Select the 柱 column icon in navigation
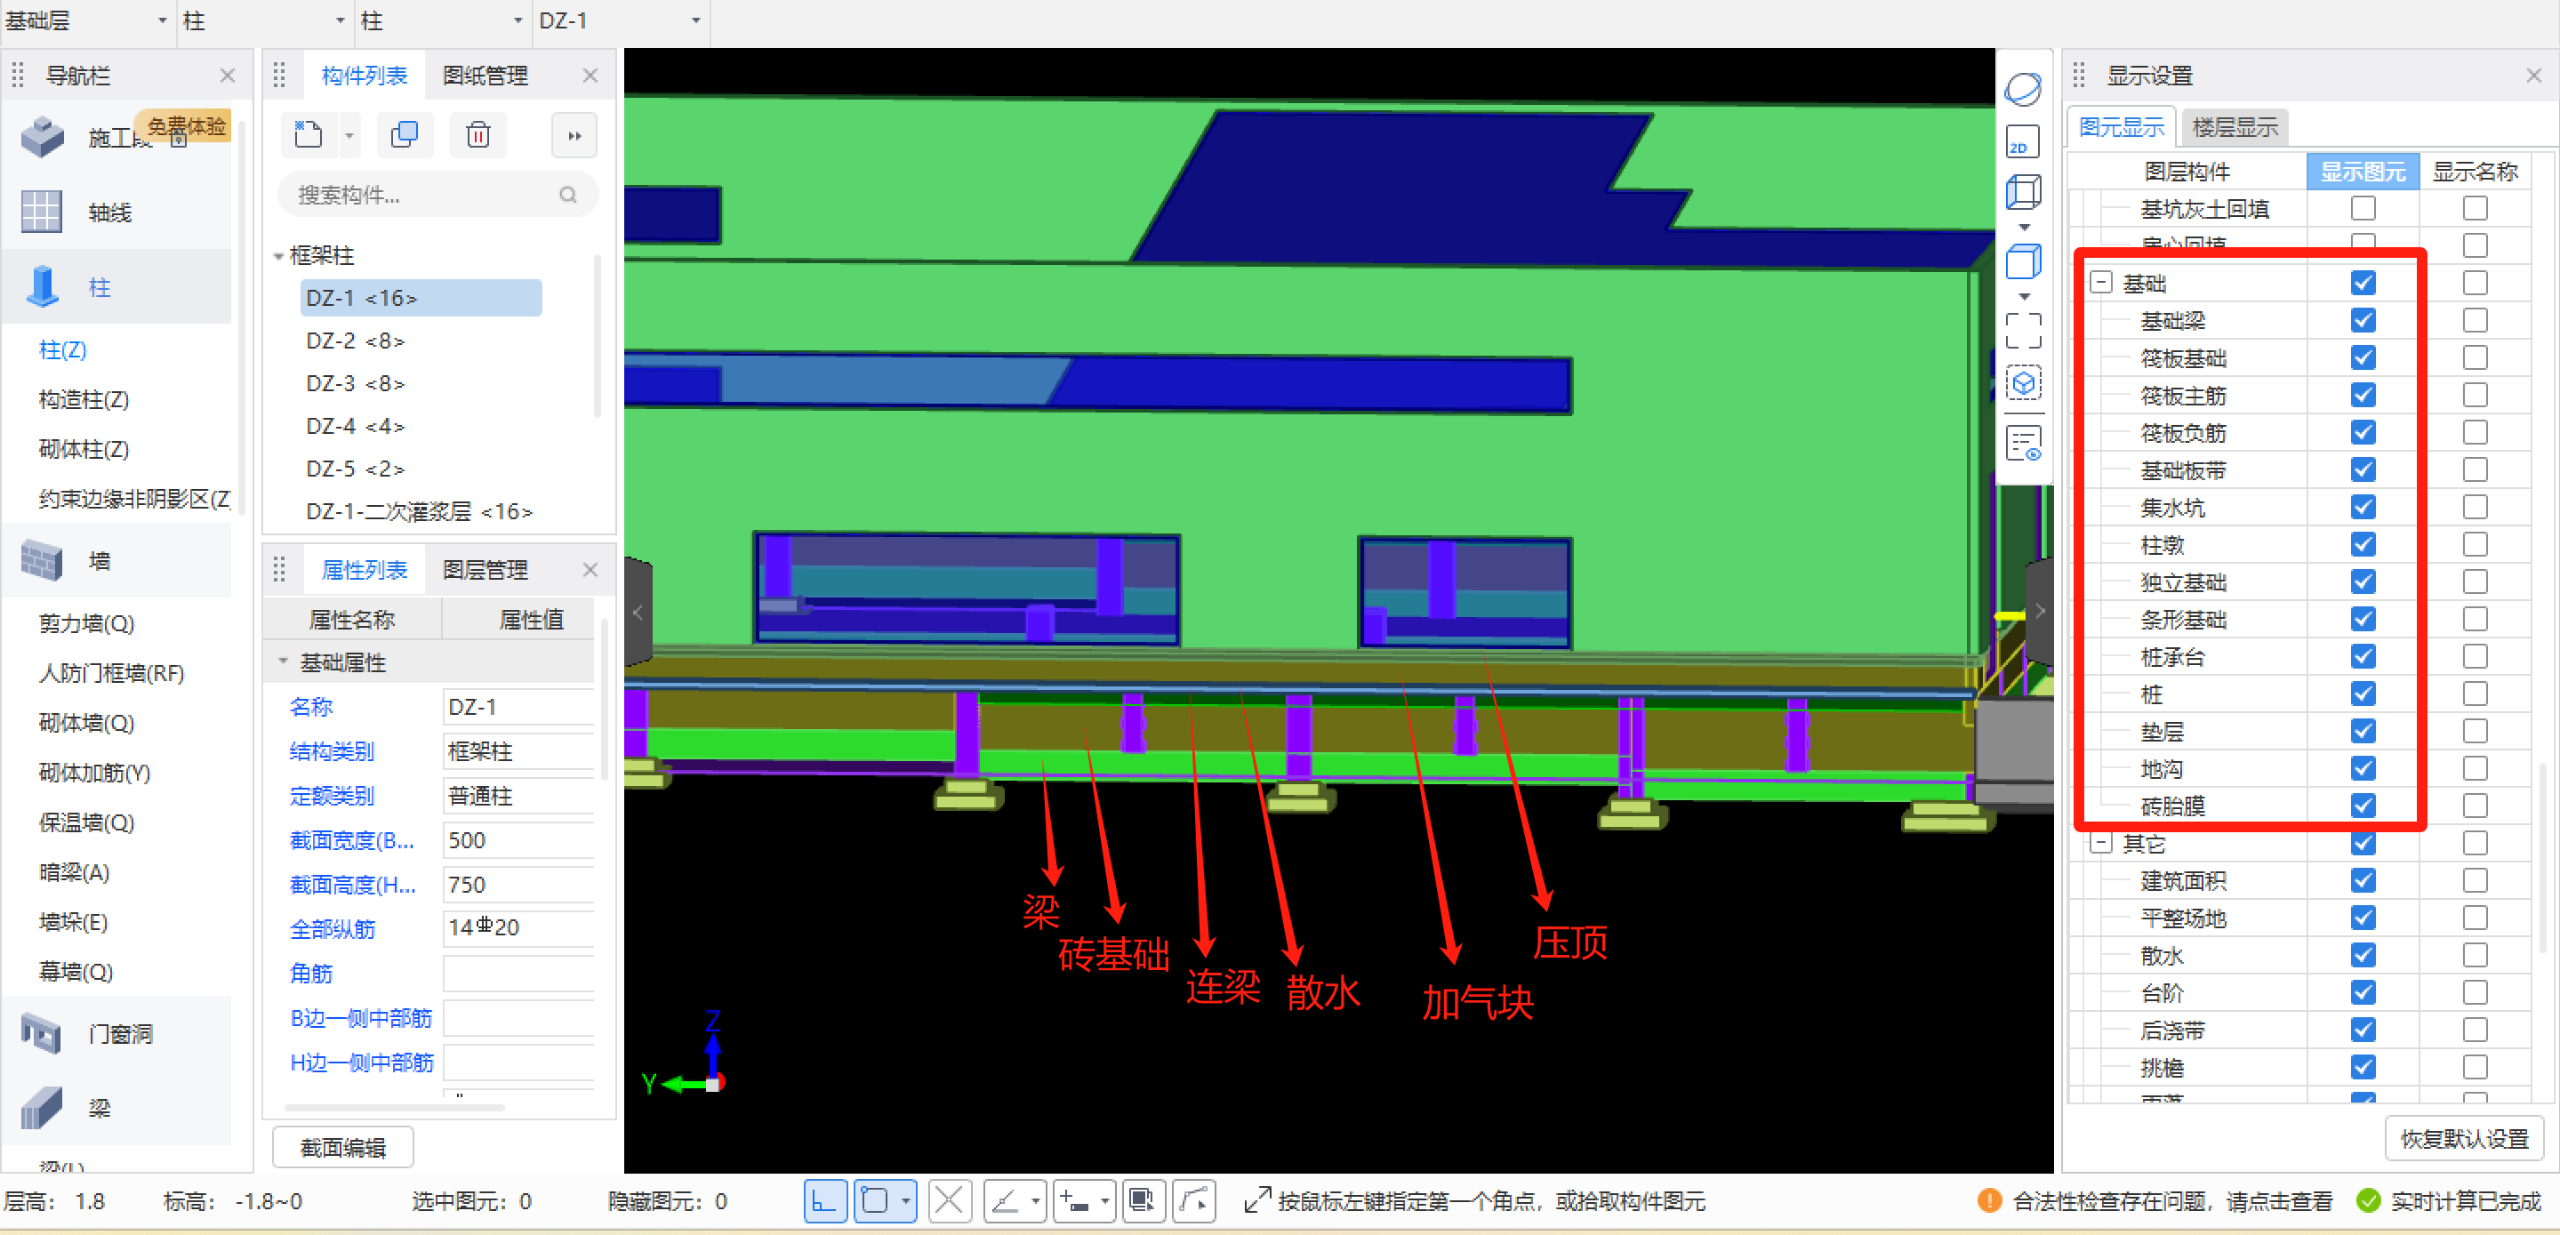The height and width of the screenshot is (1235, 2560). point(42,287)
